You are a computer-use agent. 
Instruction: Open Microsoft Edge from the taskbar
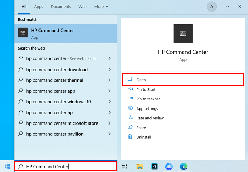(x=184, y=166)
